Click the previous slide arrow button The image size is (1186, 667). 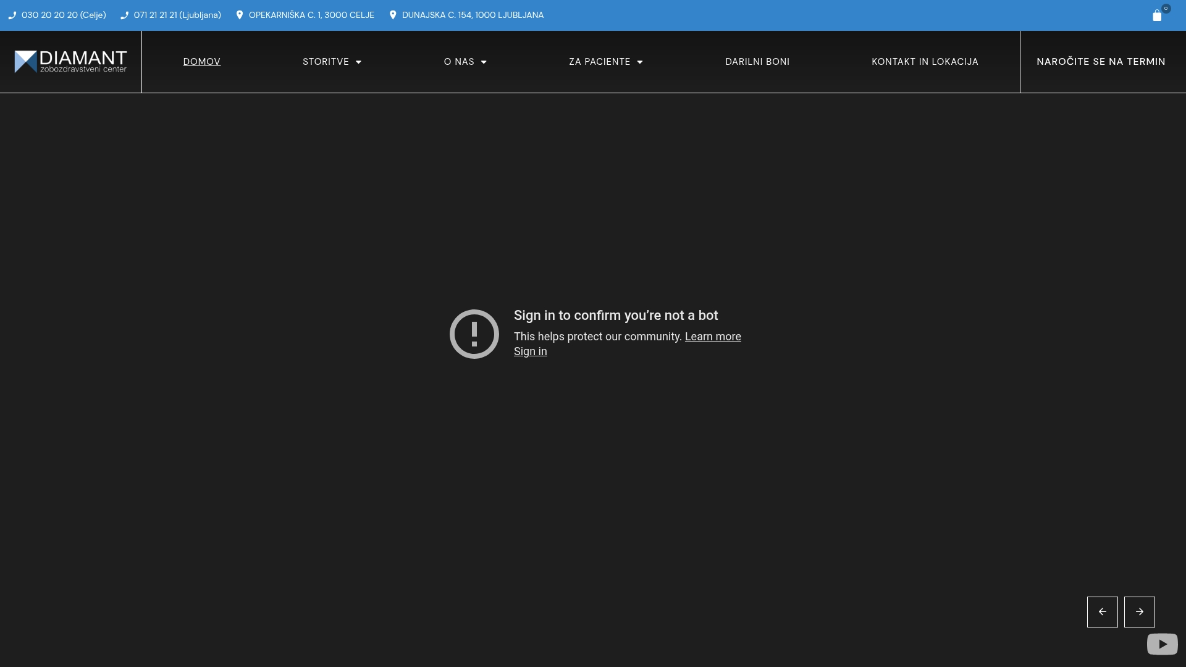pyautogui.click(x=1102, y=611)
